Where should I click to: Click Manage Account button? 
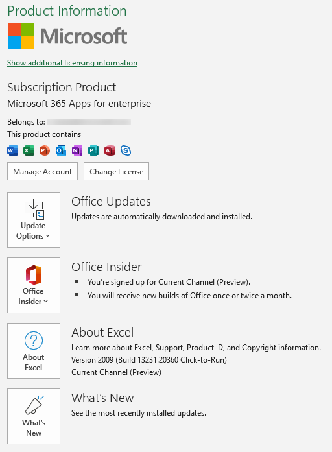(42, 171)
